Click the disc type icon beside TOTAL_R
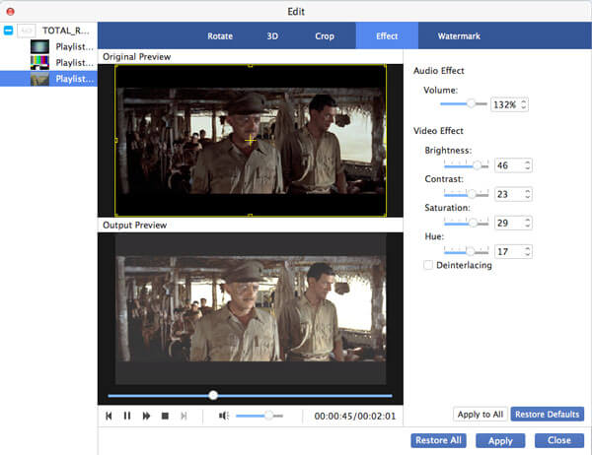Viewport: 592px width, 455px height. [27, 31]
